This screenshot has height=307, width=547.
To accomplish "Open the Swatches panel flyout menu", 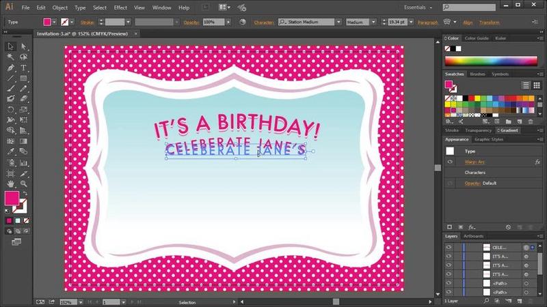I will click(540, 74).
